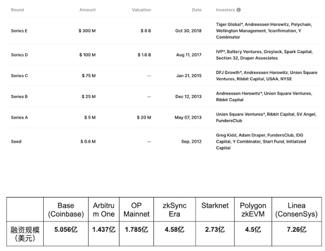Click the Sep, 2012 date

(x=192, y=142)
